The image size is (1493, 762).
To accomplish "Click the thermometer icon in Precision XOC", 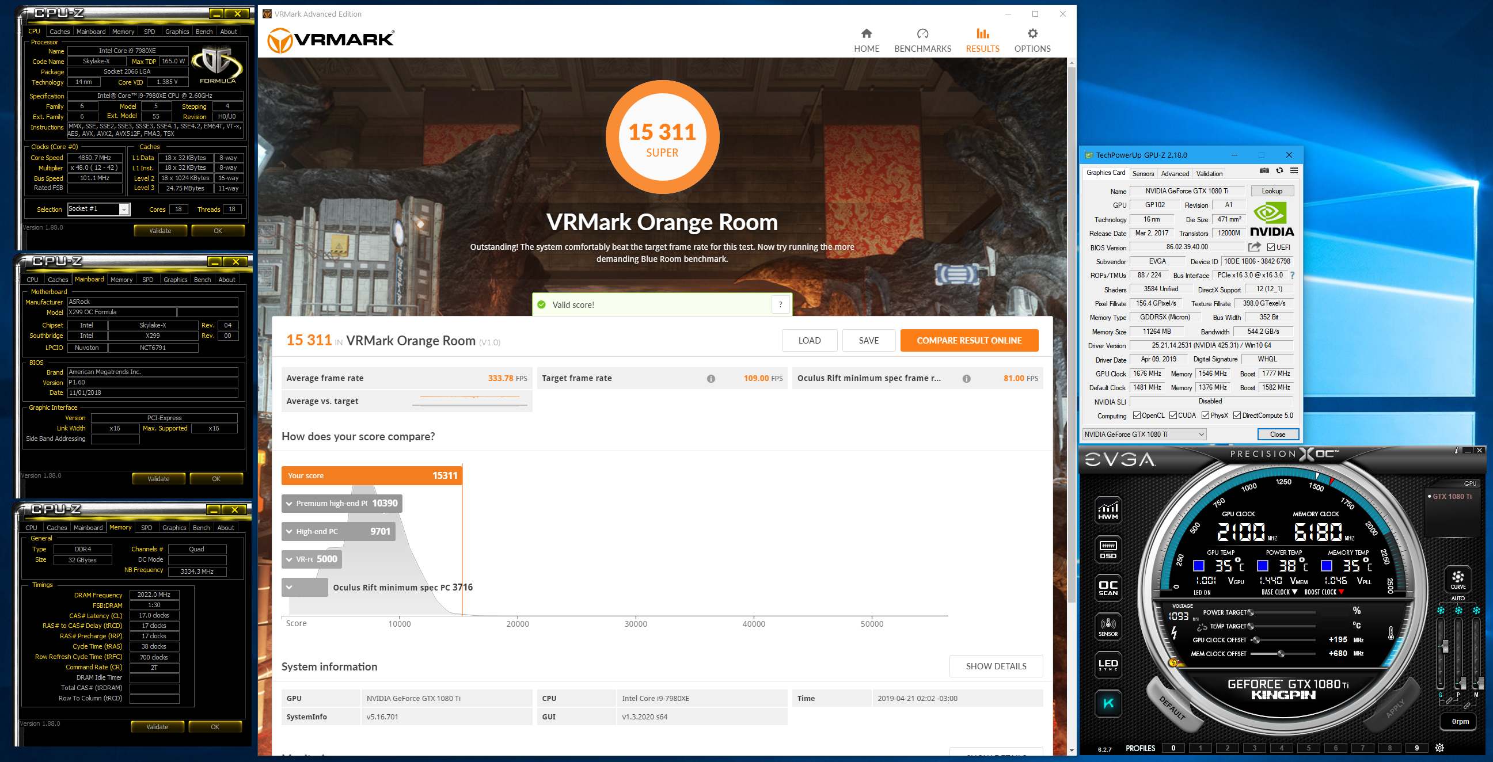I will [x=1391, y=633].
